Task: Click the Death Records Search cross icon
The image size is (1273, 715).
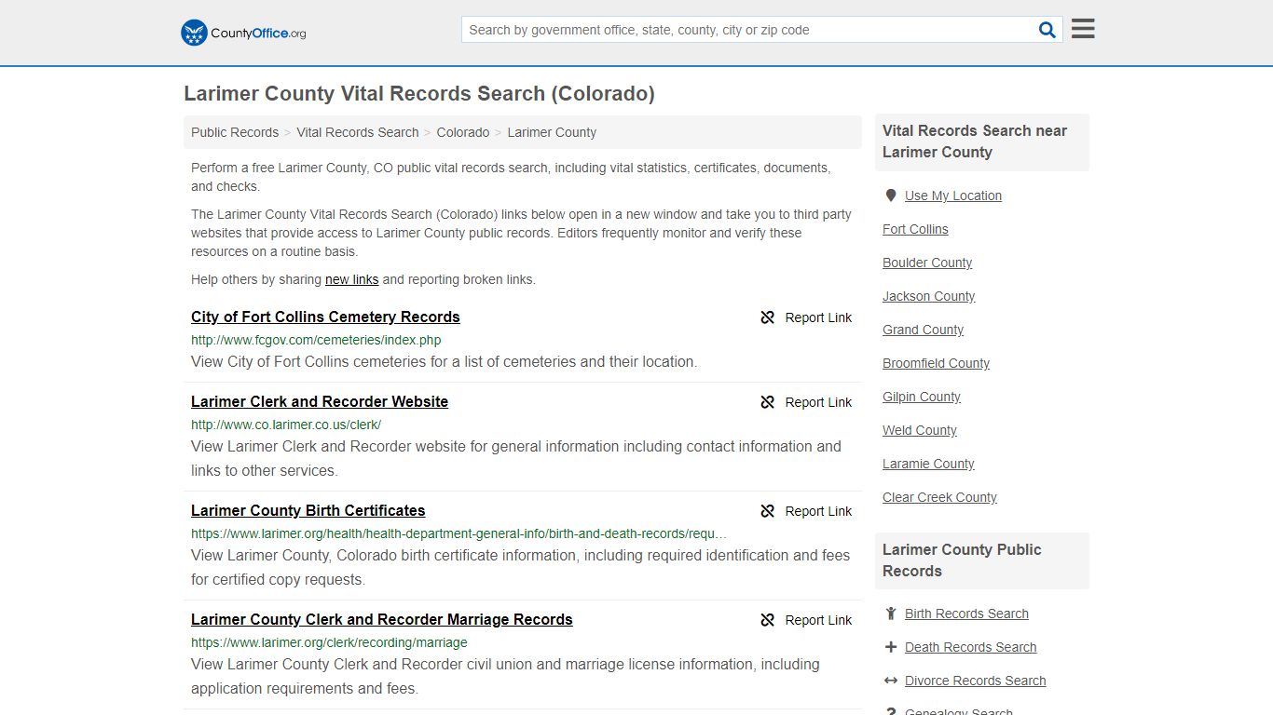Action: point(891,647)
